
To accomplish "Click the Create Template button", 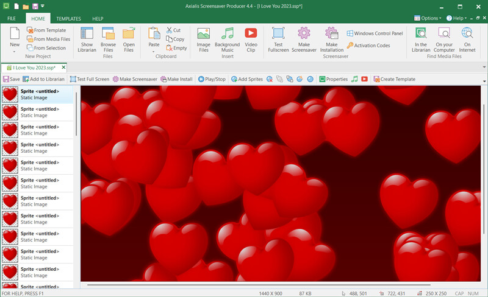I will click(x=394, y=79).
